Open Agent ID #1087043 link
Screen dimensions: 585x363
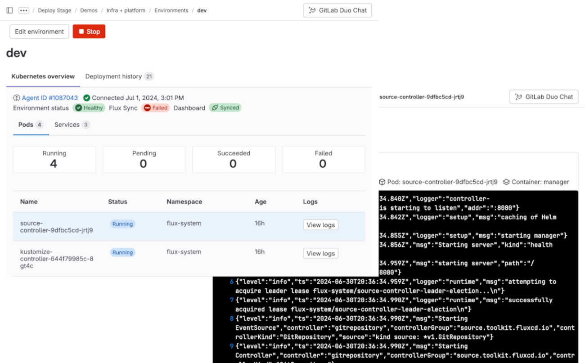coord(50,98)
